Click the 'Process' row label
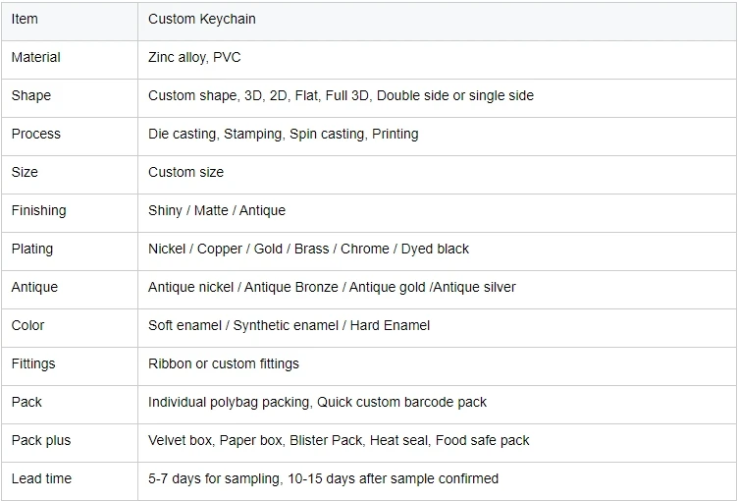The image size is (738, 501). (36, 135)
